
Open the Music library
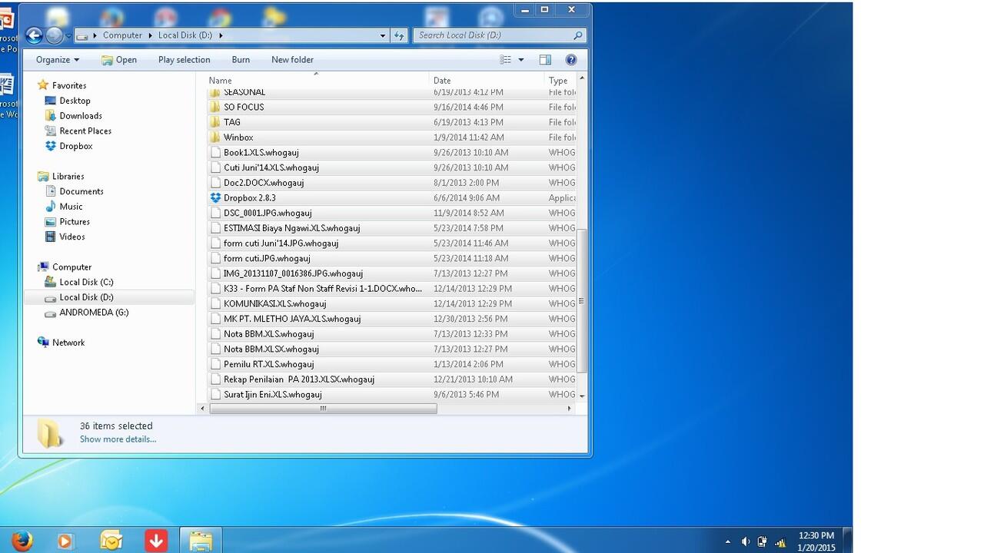pos(71,207)
